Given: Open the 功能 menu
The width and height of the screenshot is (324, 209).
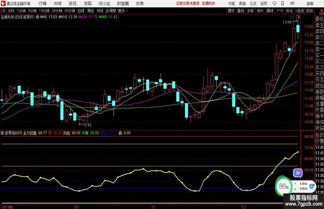Looking at the screenshot, I should tap(231, 3).
